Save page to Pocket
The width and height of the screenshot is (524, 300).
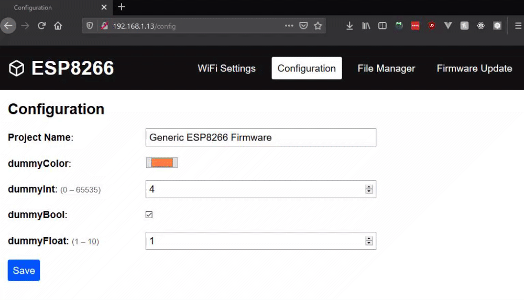click(x=303, y=26)
